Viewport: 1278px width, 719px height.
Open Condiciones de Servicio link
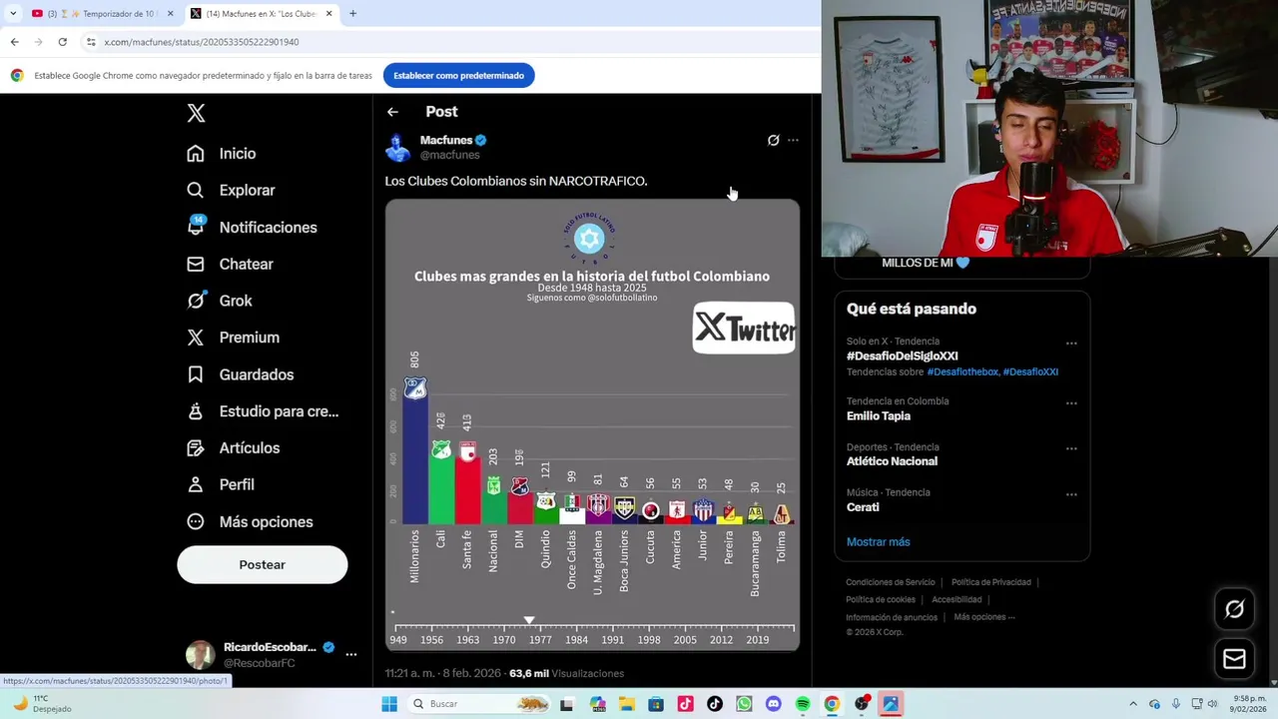click(891, 582)
